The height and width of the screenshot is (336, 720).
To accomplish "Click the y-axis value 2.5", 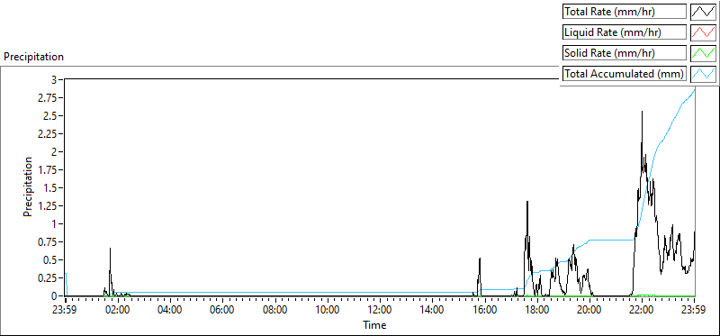I will point(49,116).
